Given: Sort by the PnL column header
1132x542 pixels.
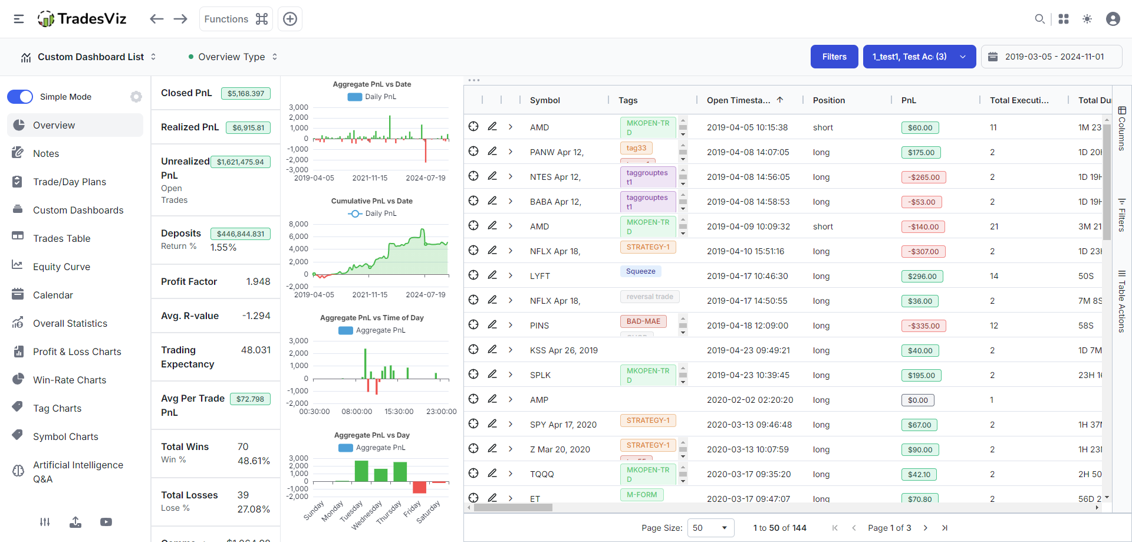Looking at the screenshot, I should (909, 100).
